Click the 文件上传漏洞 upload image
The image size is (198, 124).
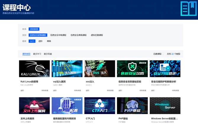click(x=34, y=105)
